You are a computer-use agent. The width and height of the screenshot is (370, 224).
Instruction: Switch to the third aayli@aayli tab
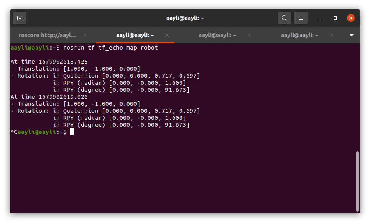[217, 35]
